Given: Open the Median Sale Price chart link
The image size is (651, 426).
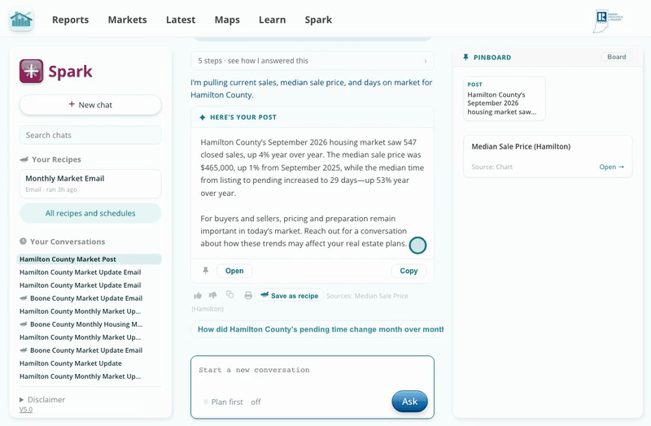Looking at the screenshot, I should click(x=611, y=167).
